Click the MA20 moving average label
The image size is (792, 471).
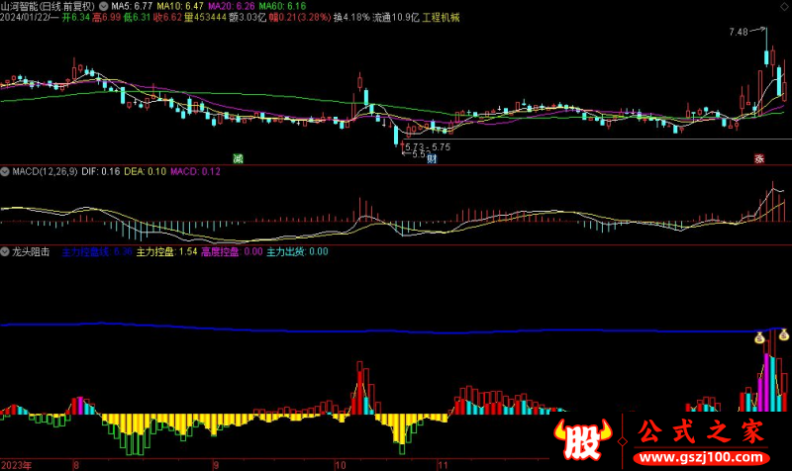click(x=225, y=6)
